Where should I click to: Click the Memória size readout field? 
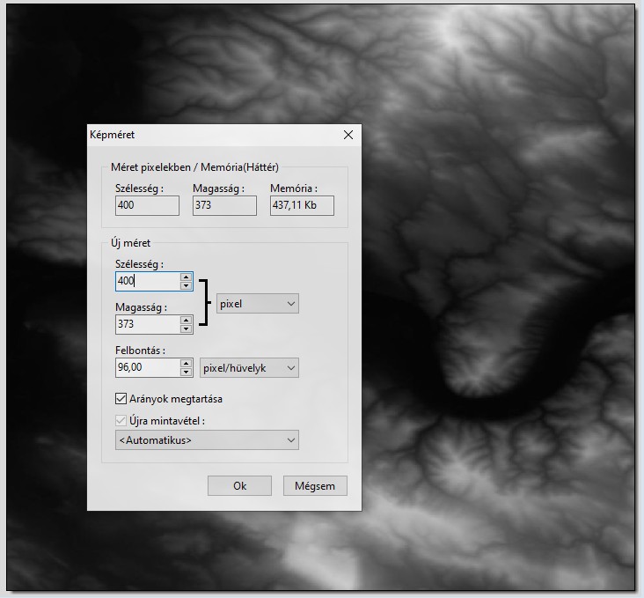302,205
